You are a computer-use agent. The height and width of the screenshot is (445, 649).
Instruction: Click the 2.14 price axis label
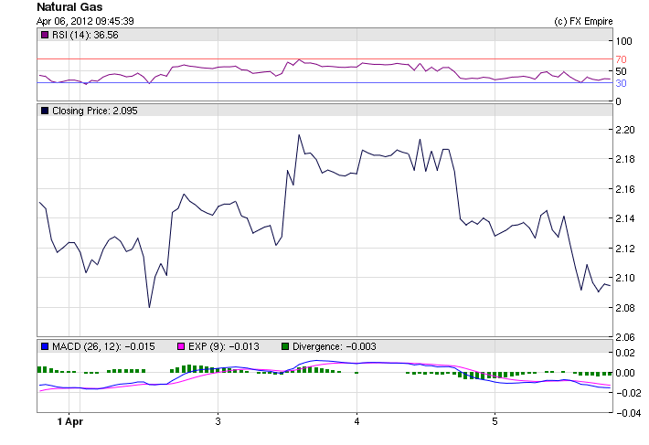click(x=625, y=218)
